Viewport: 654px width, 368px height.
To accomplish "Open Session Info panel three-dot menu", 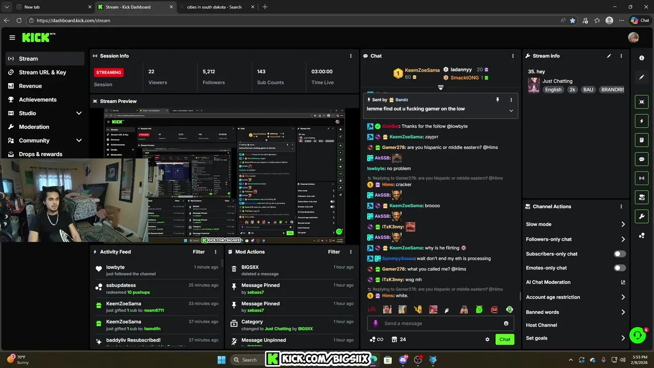I will coord(351,56).
